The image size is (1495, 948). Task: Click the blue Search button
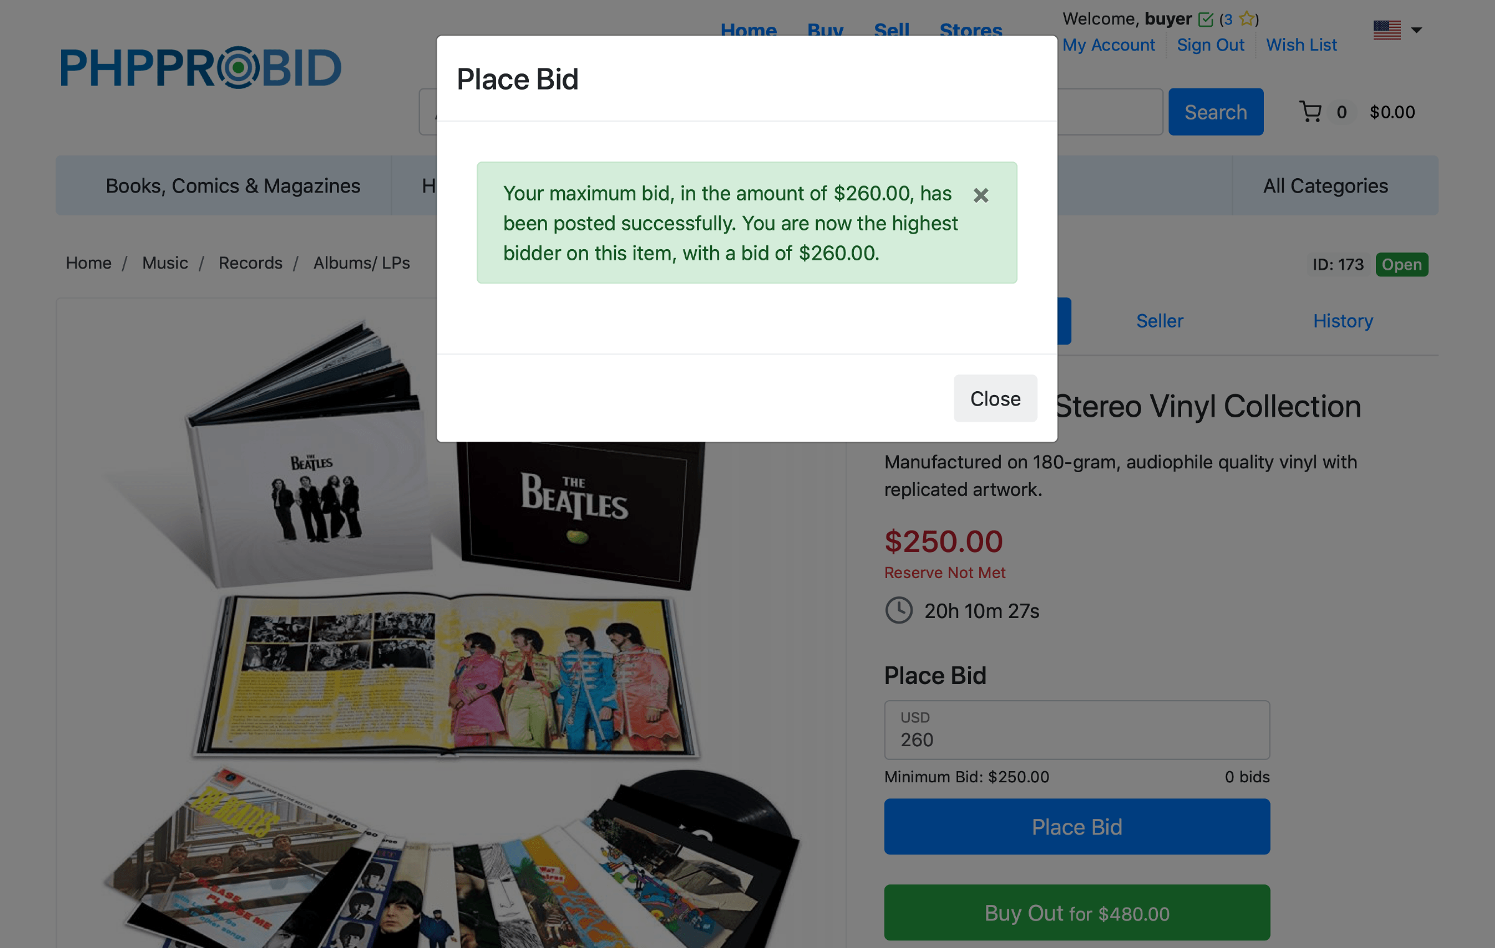pyautogui.click(x=1215, y=112)
